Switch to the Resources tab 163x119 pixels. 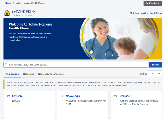tap(28, 74)
